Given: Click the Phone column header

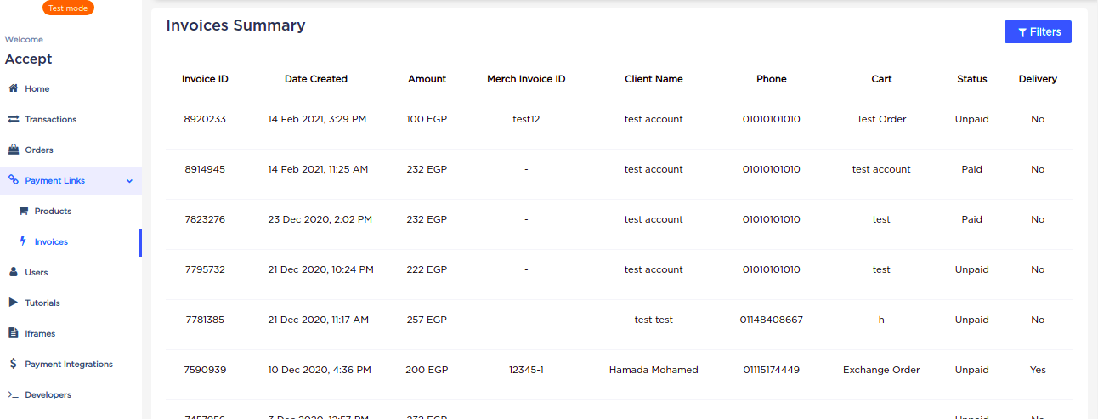Looking at the screenshot, I should click(772, 79).
